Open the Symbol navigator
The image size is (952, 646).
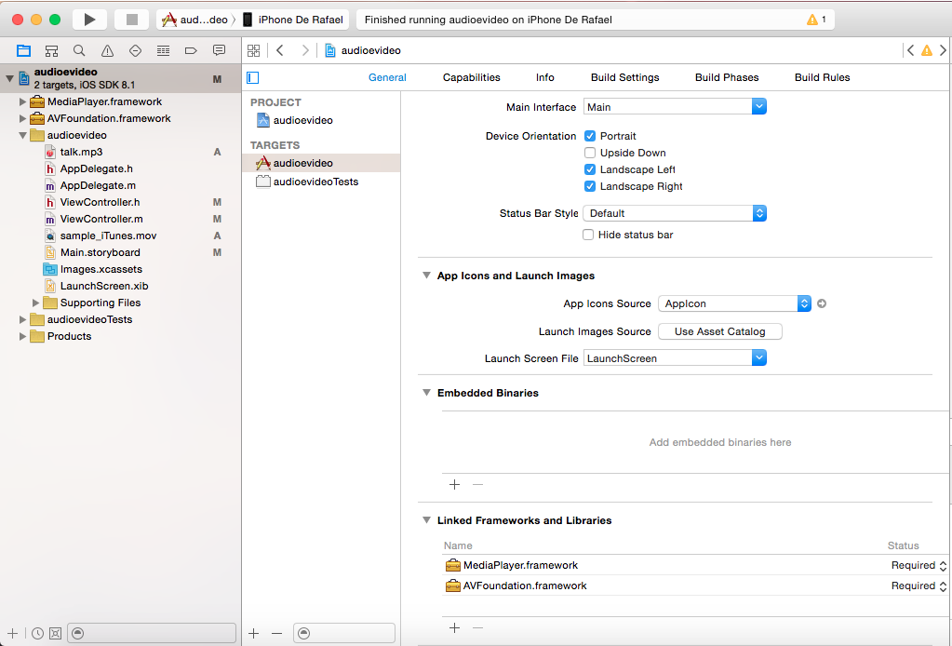(x=51, y=50)
